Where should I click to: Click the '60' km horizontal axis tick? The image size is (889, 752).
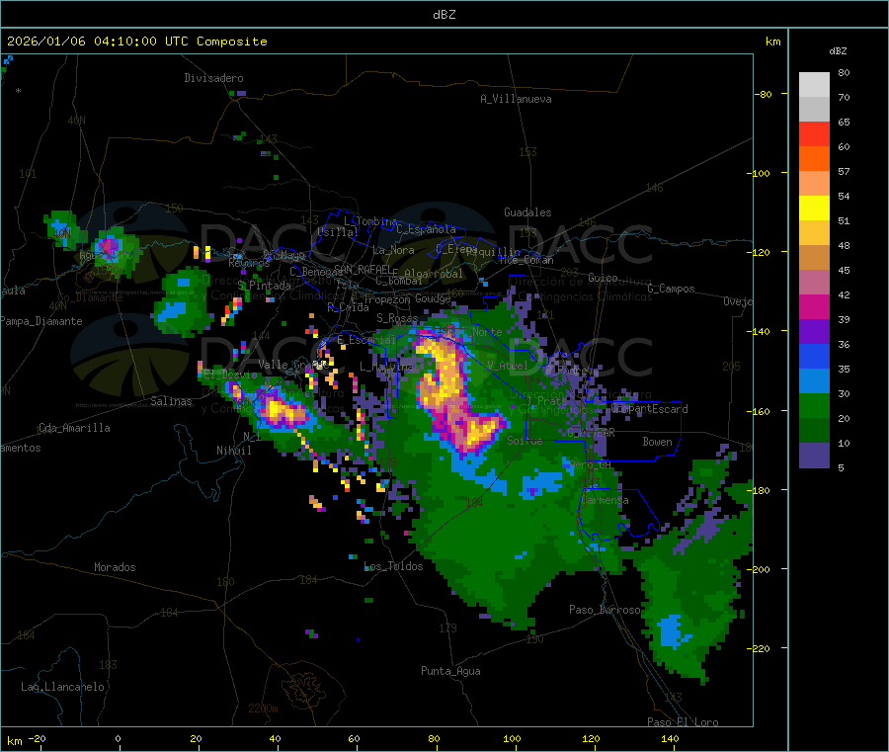(354, 739)
